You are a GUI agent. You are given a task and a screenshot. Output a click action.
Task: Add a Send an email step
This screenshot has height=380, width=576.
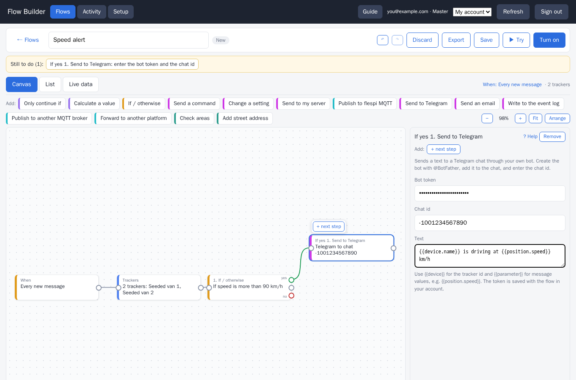pos(477,103)
